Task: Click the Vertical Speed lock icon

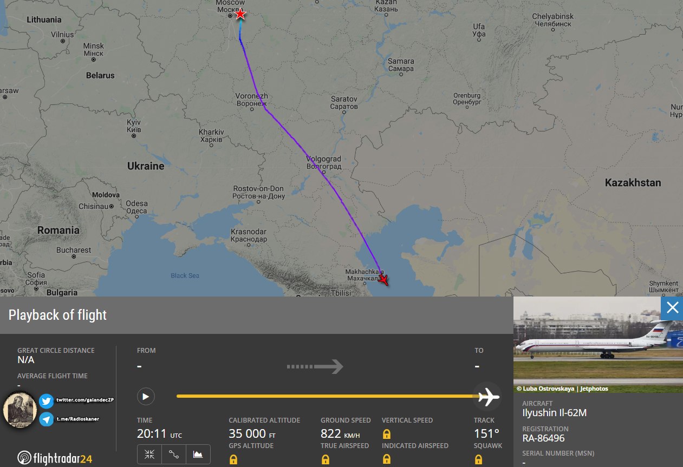Action: [387, 434]
